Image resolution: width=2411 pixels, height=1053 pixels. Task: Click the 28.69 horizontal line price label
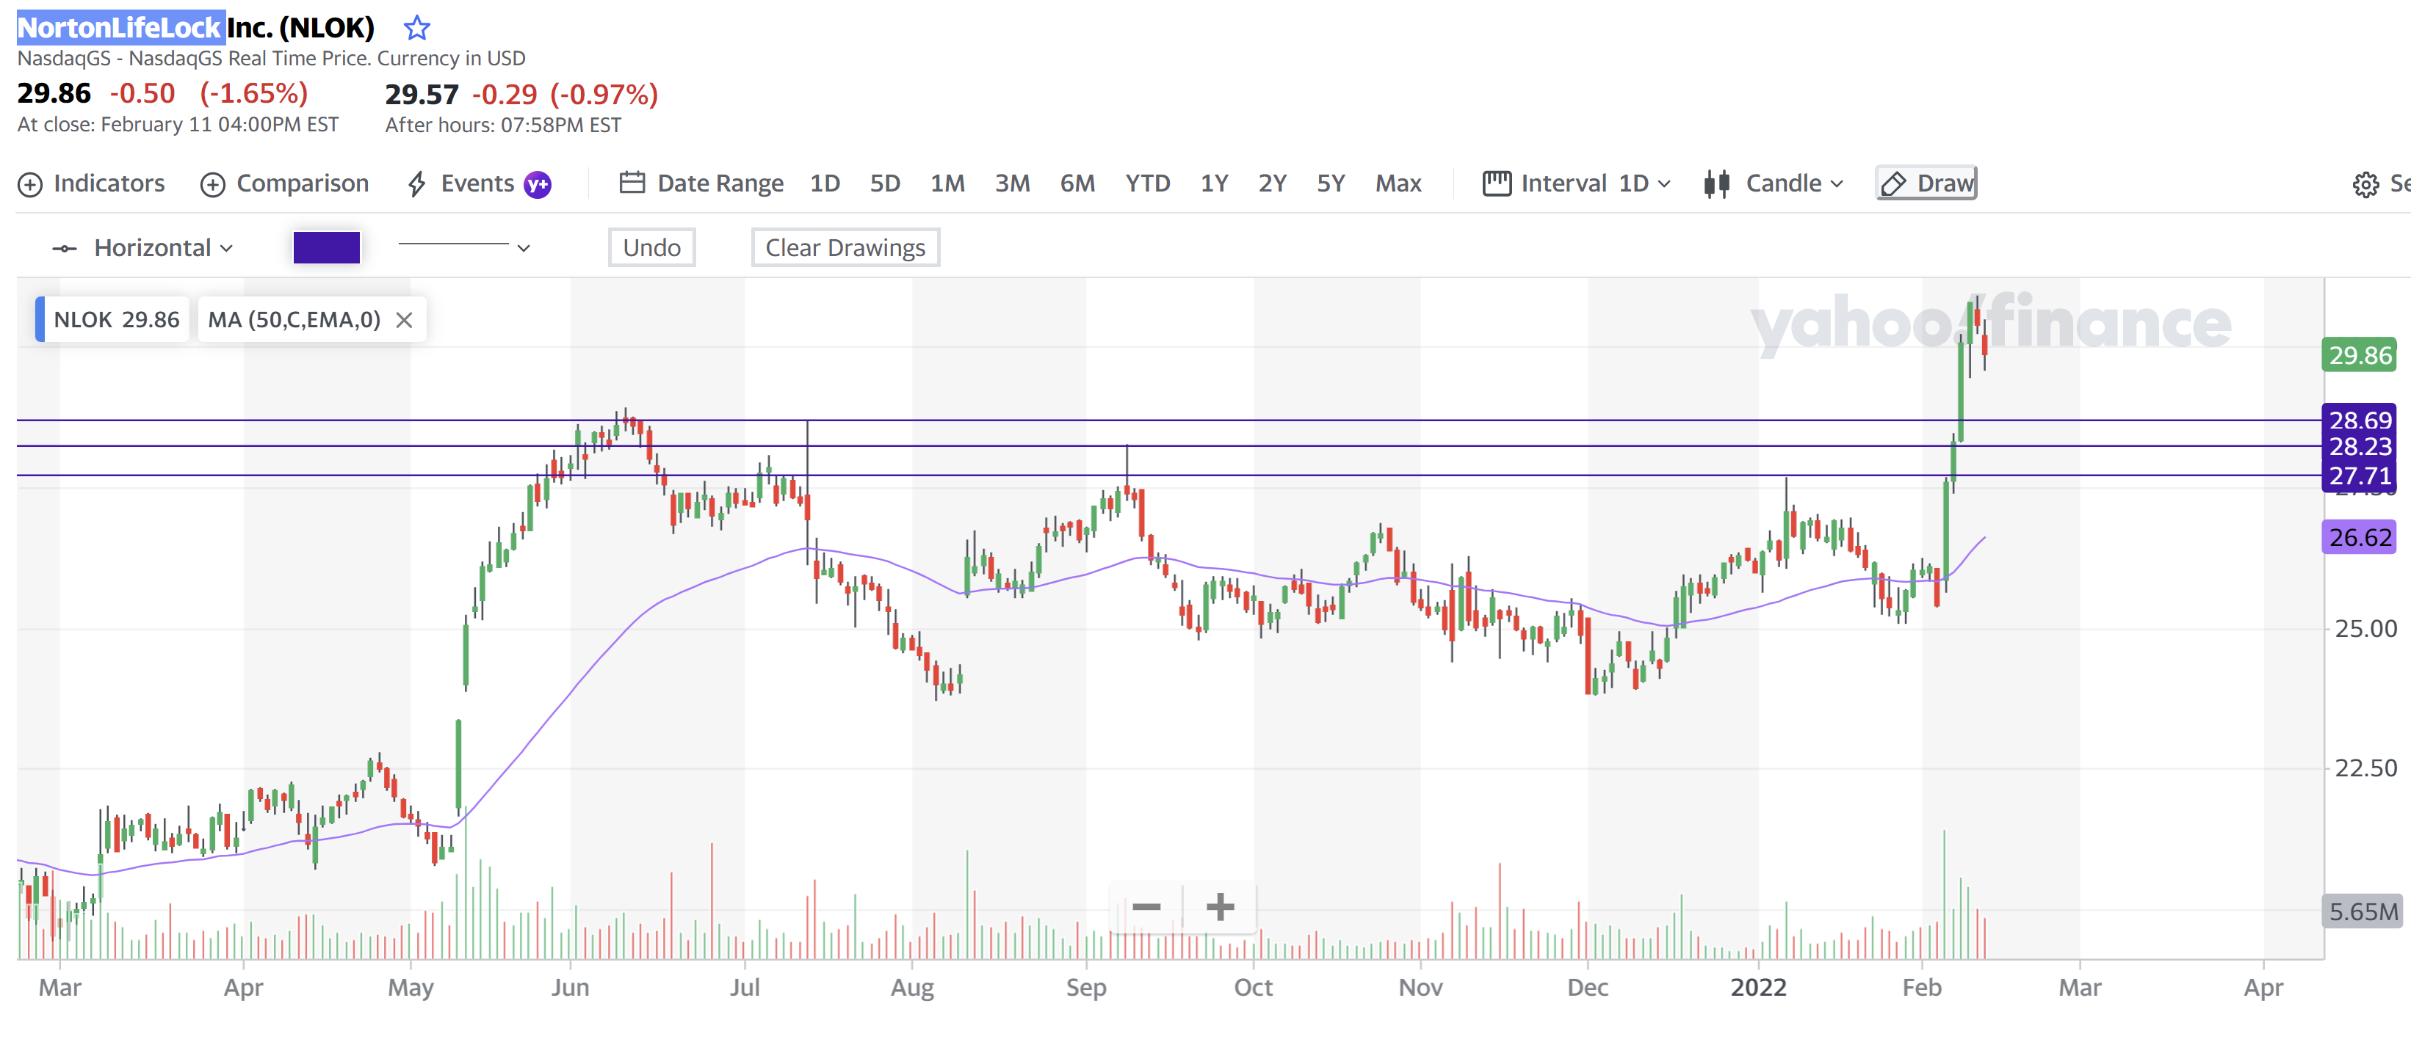point(2360,420)
